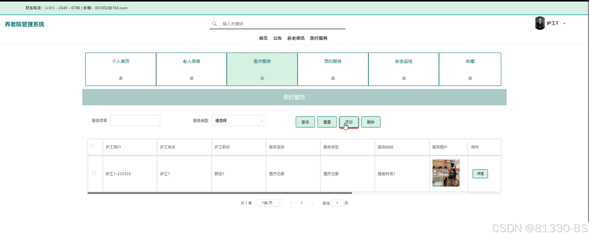
Task: Click the 护工1 username label
Action: pyautogui.click(x=552, y=23)
